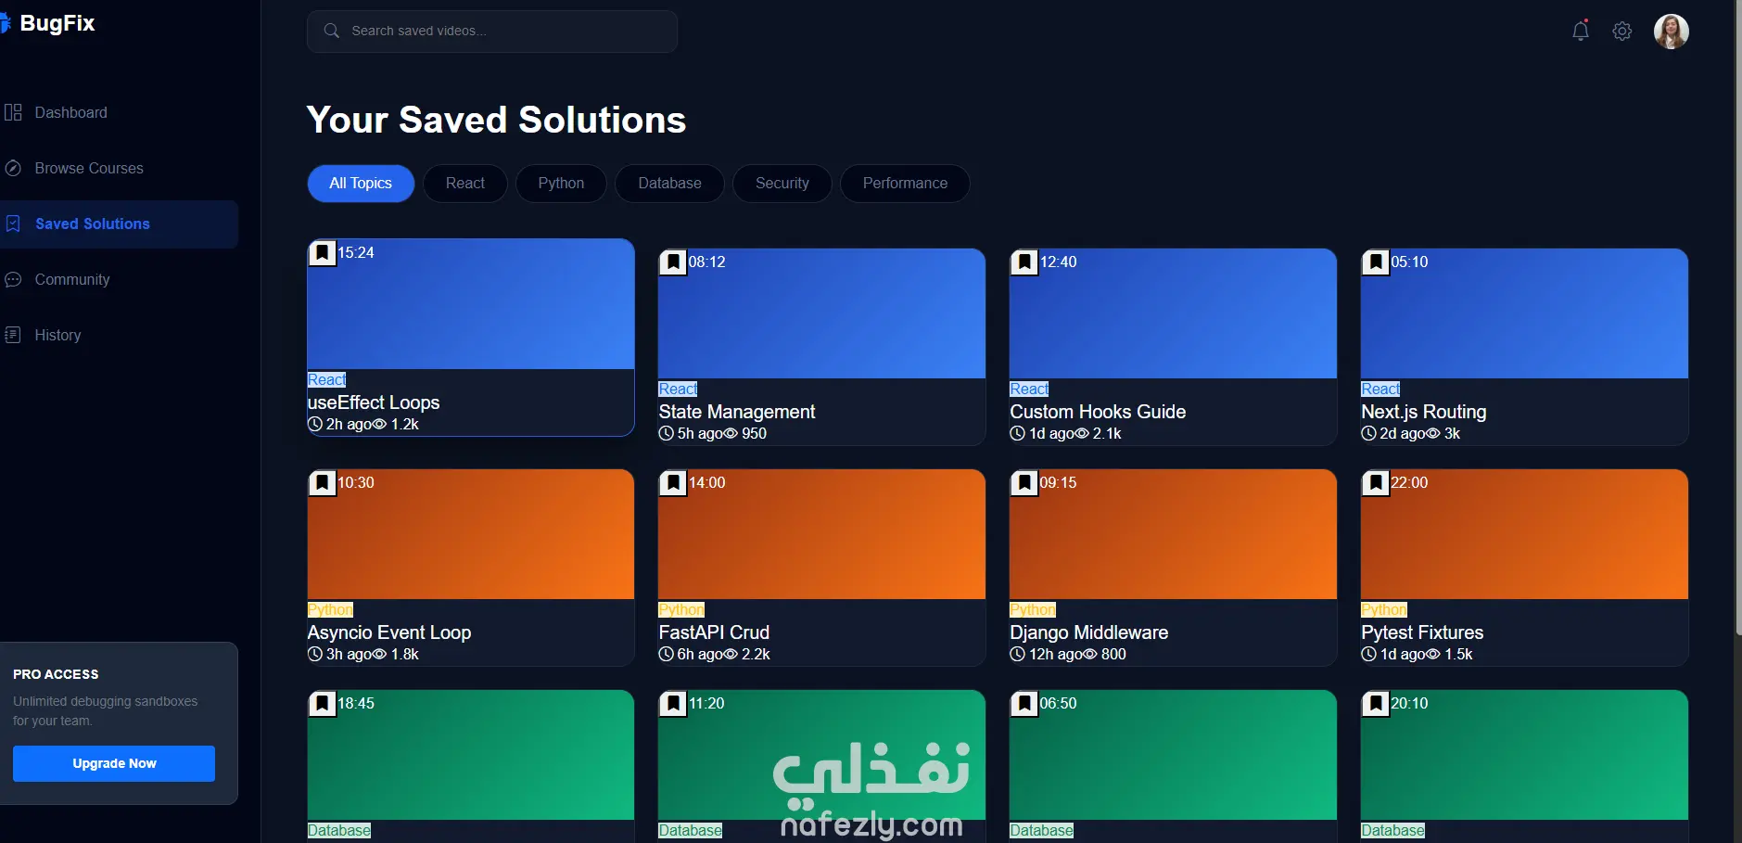Filter by the Security topic
This screenshot has width=1742, height=843.
click(x=782, y=183)
